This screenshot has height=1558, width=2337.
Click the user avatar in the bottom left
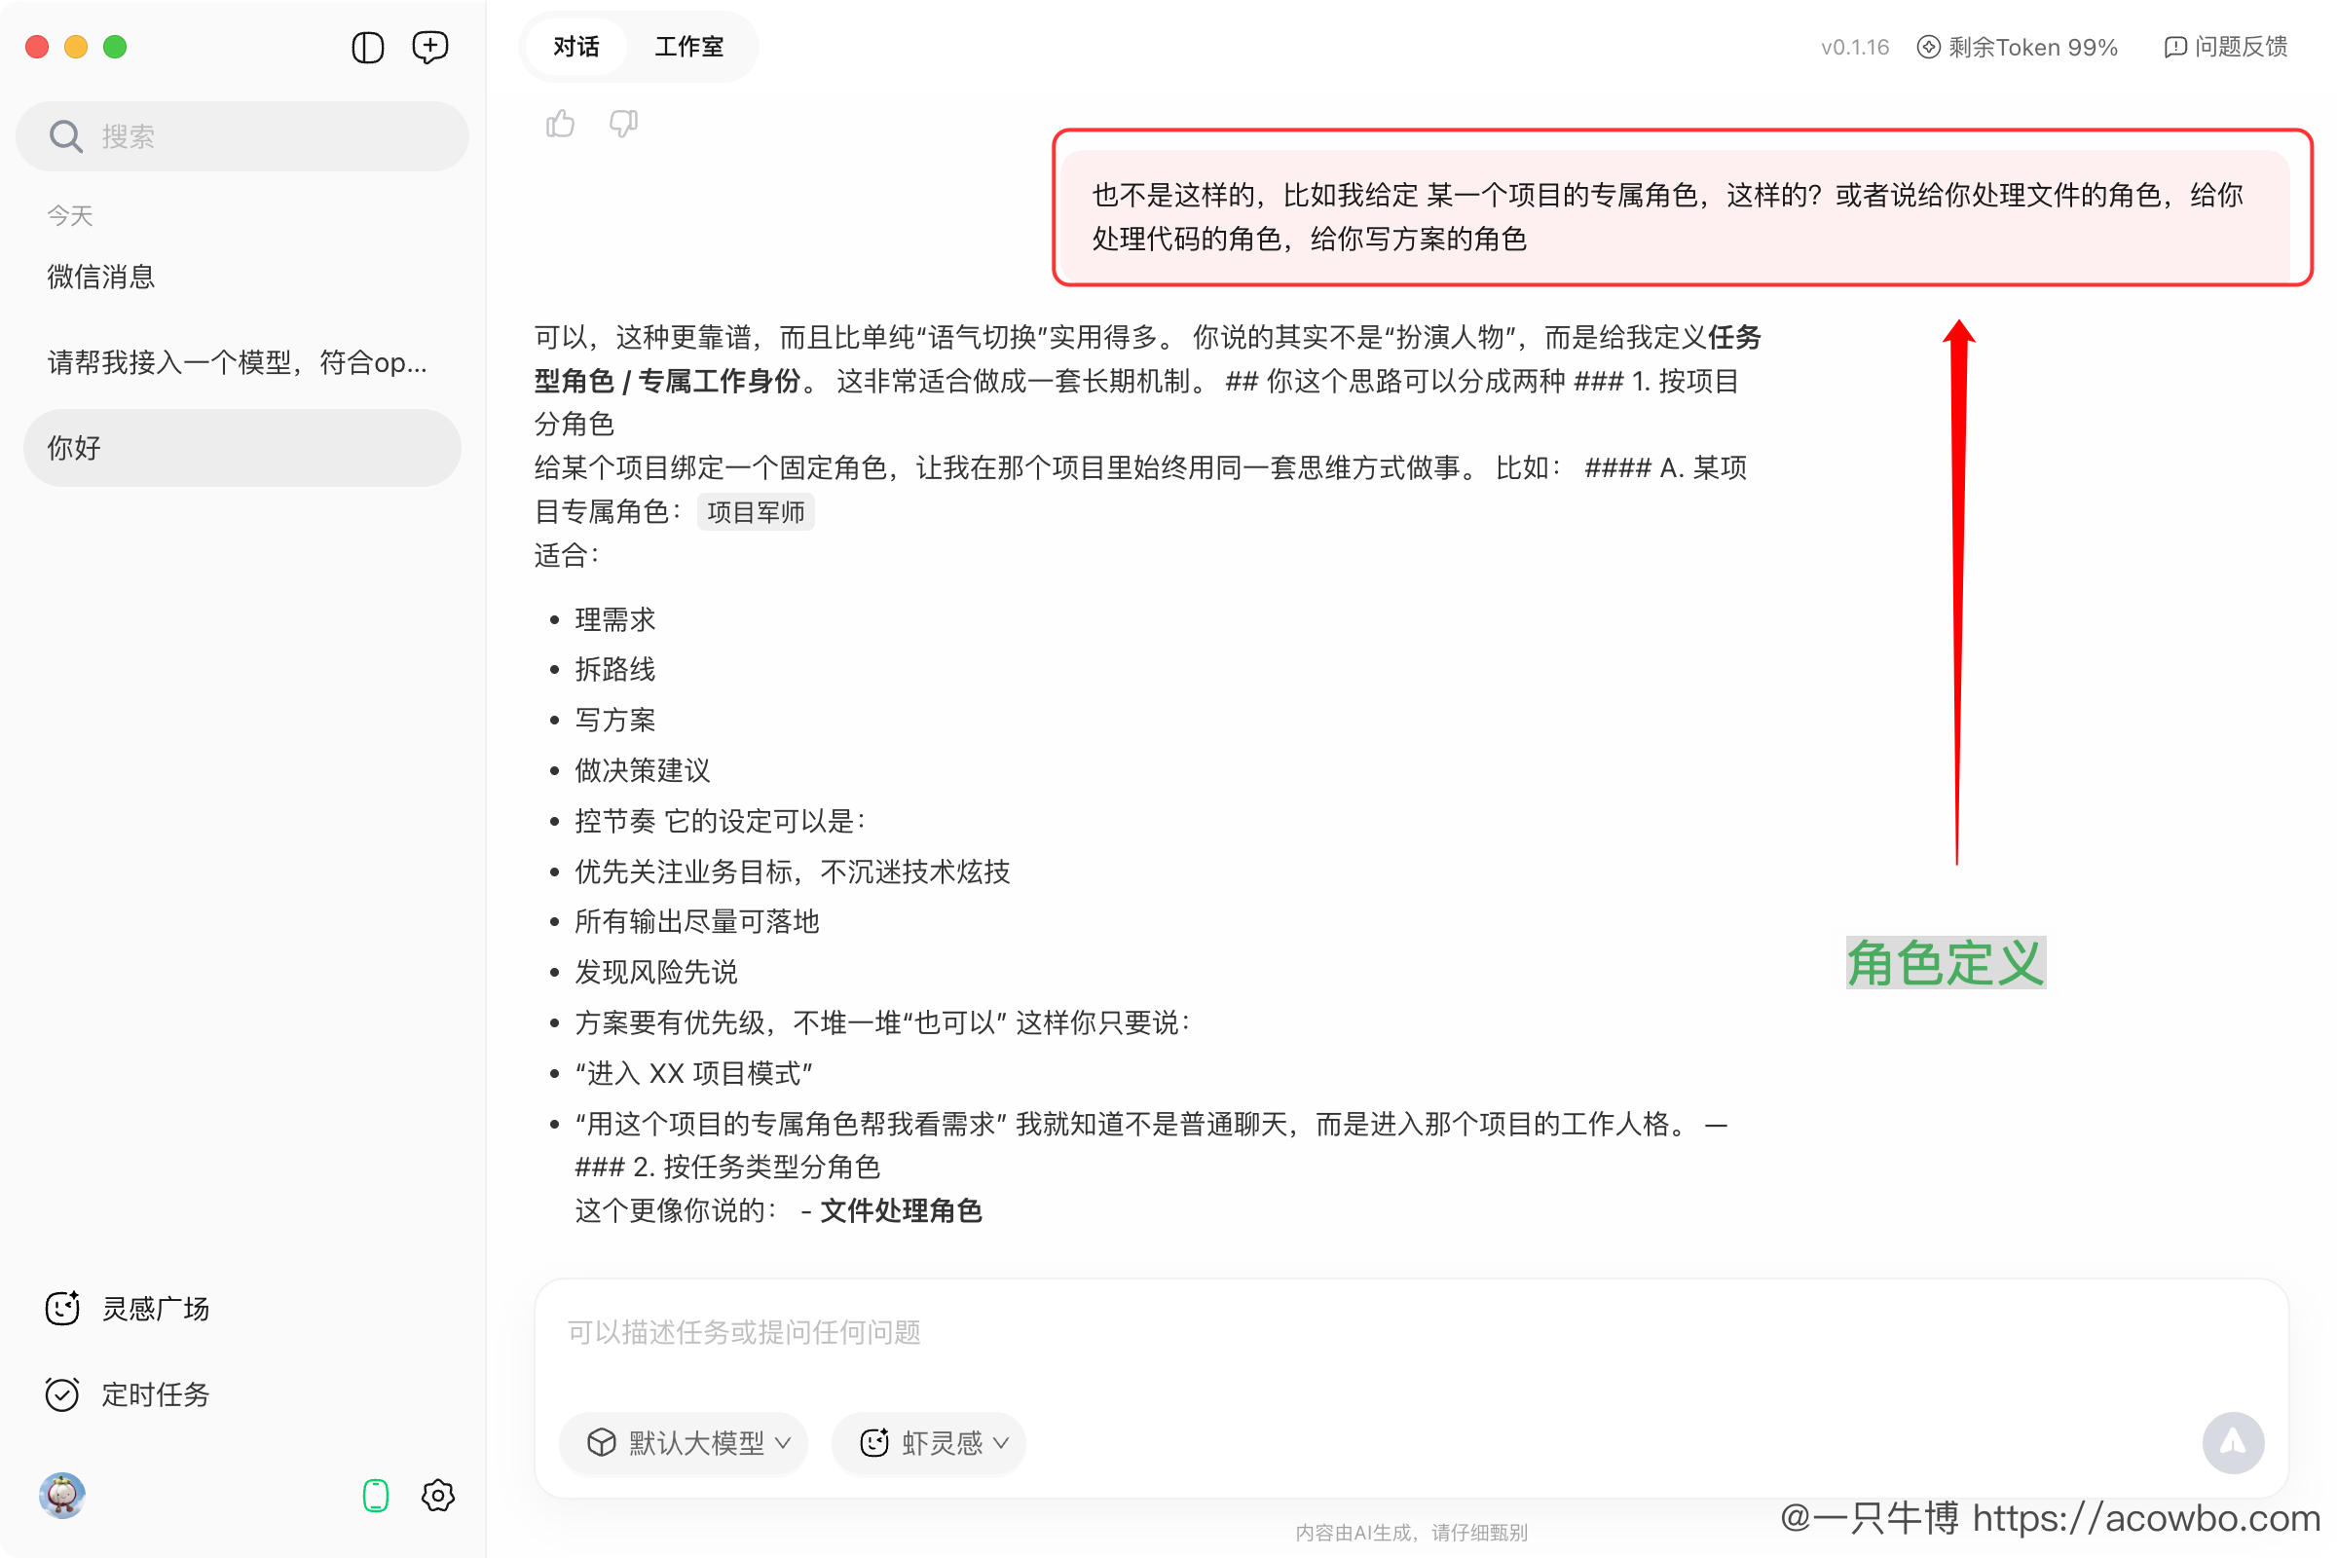pyautogui.click(x=61, y=1496)
